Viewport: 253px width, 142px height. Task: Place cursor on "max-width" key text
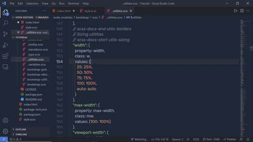click(85, 105)
